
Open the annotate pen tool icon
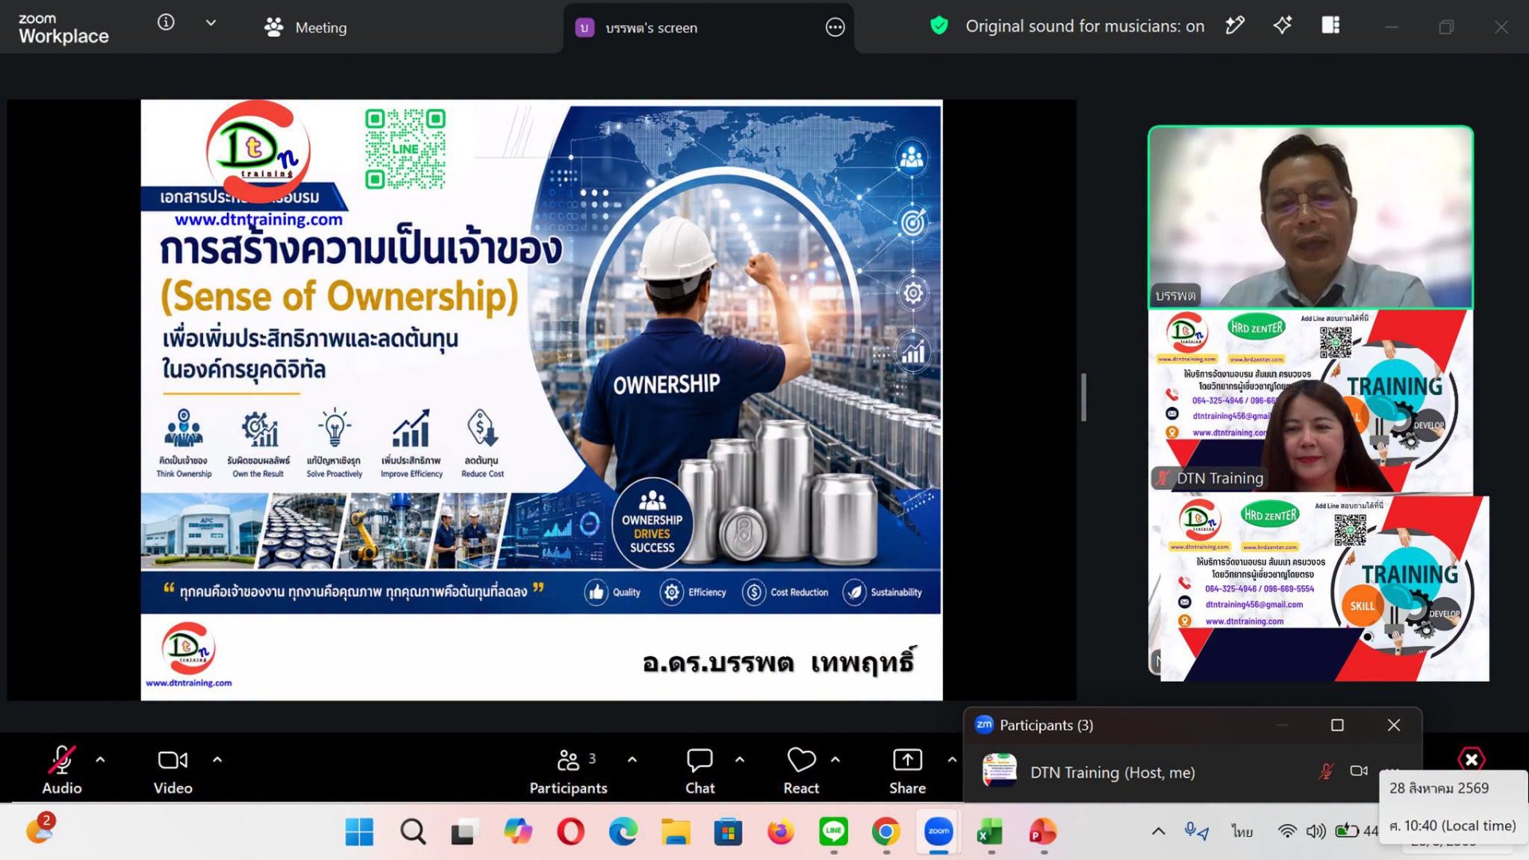pos(1234,25)
